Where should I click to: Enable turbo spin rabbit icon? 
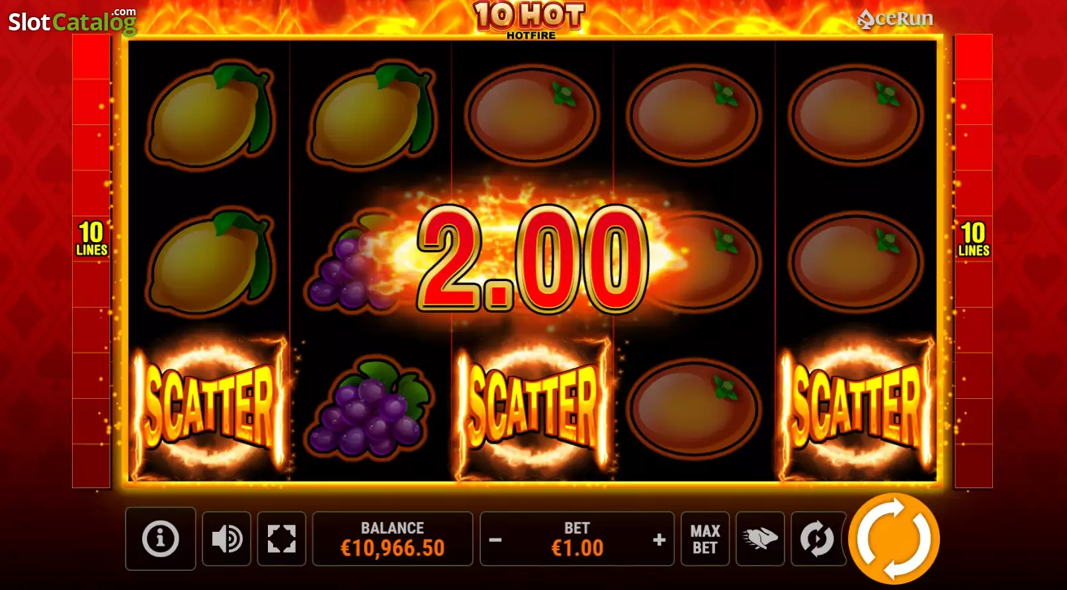pyautogui.click(x=760, y=538)
